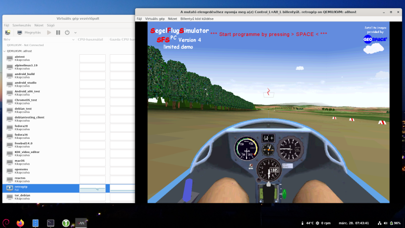Click the variometer gauge on the right
The height and width of the screenshot is (228, 405).
pos(290,149)
